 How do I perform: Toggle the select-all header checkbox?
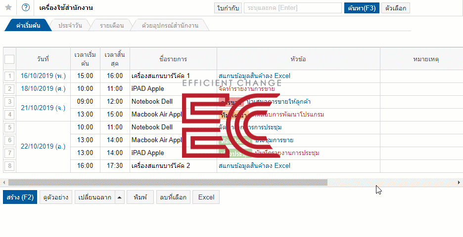(x=9, y=59)
